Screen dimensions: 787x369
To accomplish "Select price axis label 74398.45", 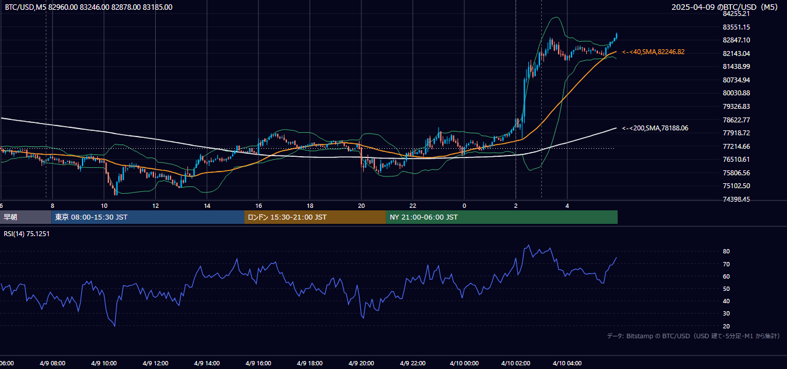I will pos(737,199).
